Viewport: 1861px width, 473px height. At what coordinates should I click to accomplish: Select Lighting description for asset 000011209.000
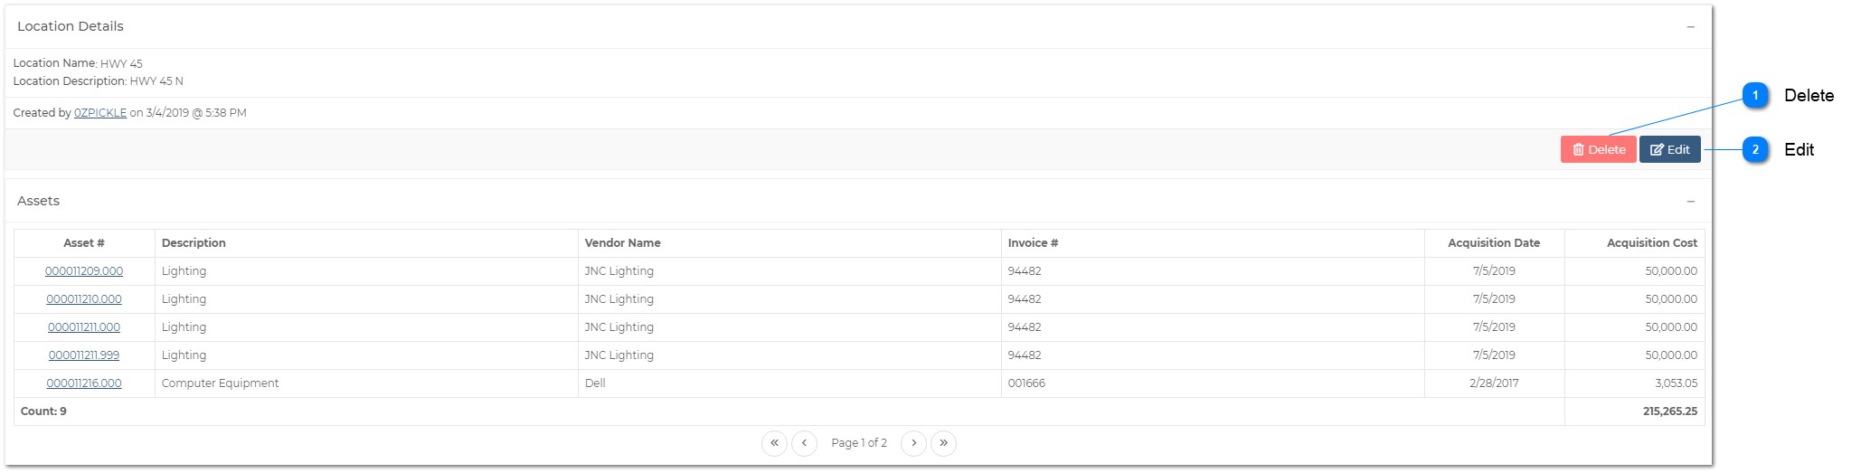pyautogui.click(x=366, y=270)
